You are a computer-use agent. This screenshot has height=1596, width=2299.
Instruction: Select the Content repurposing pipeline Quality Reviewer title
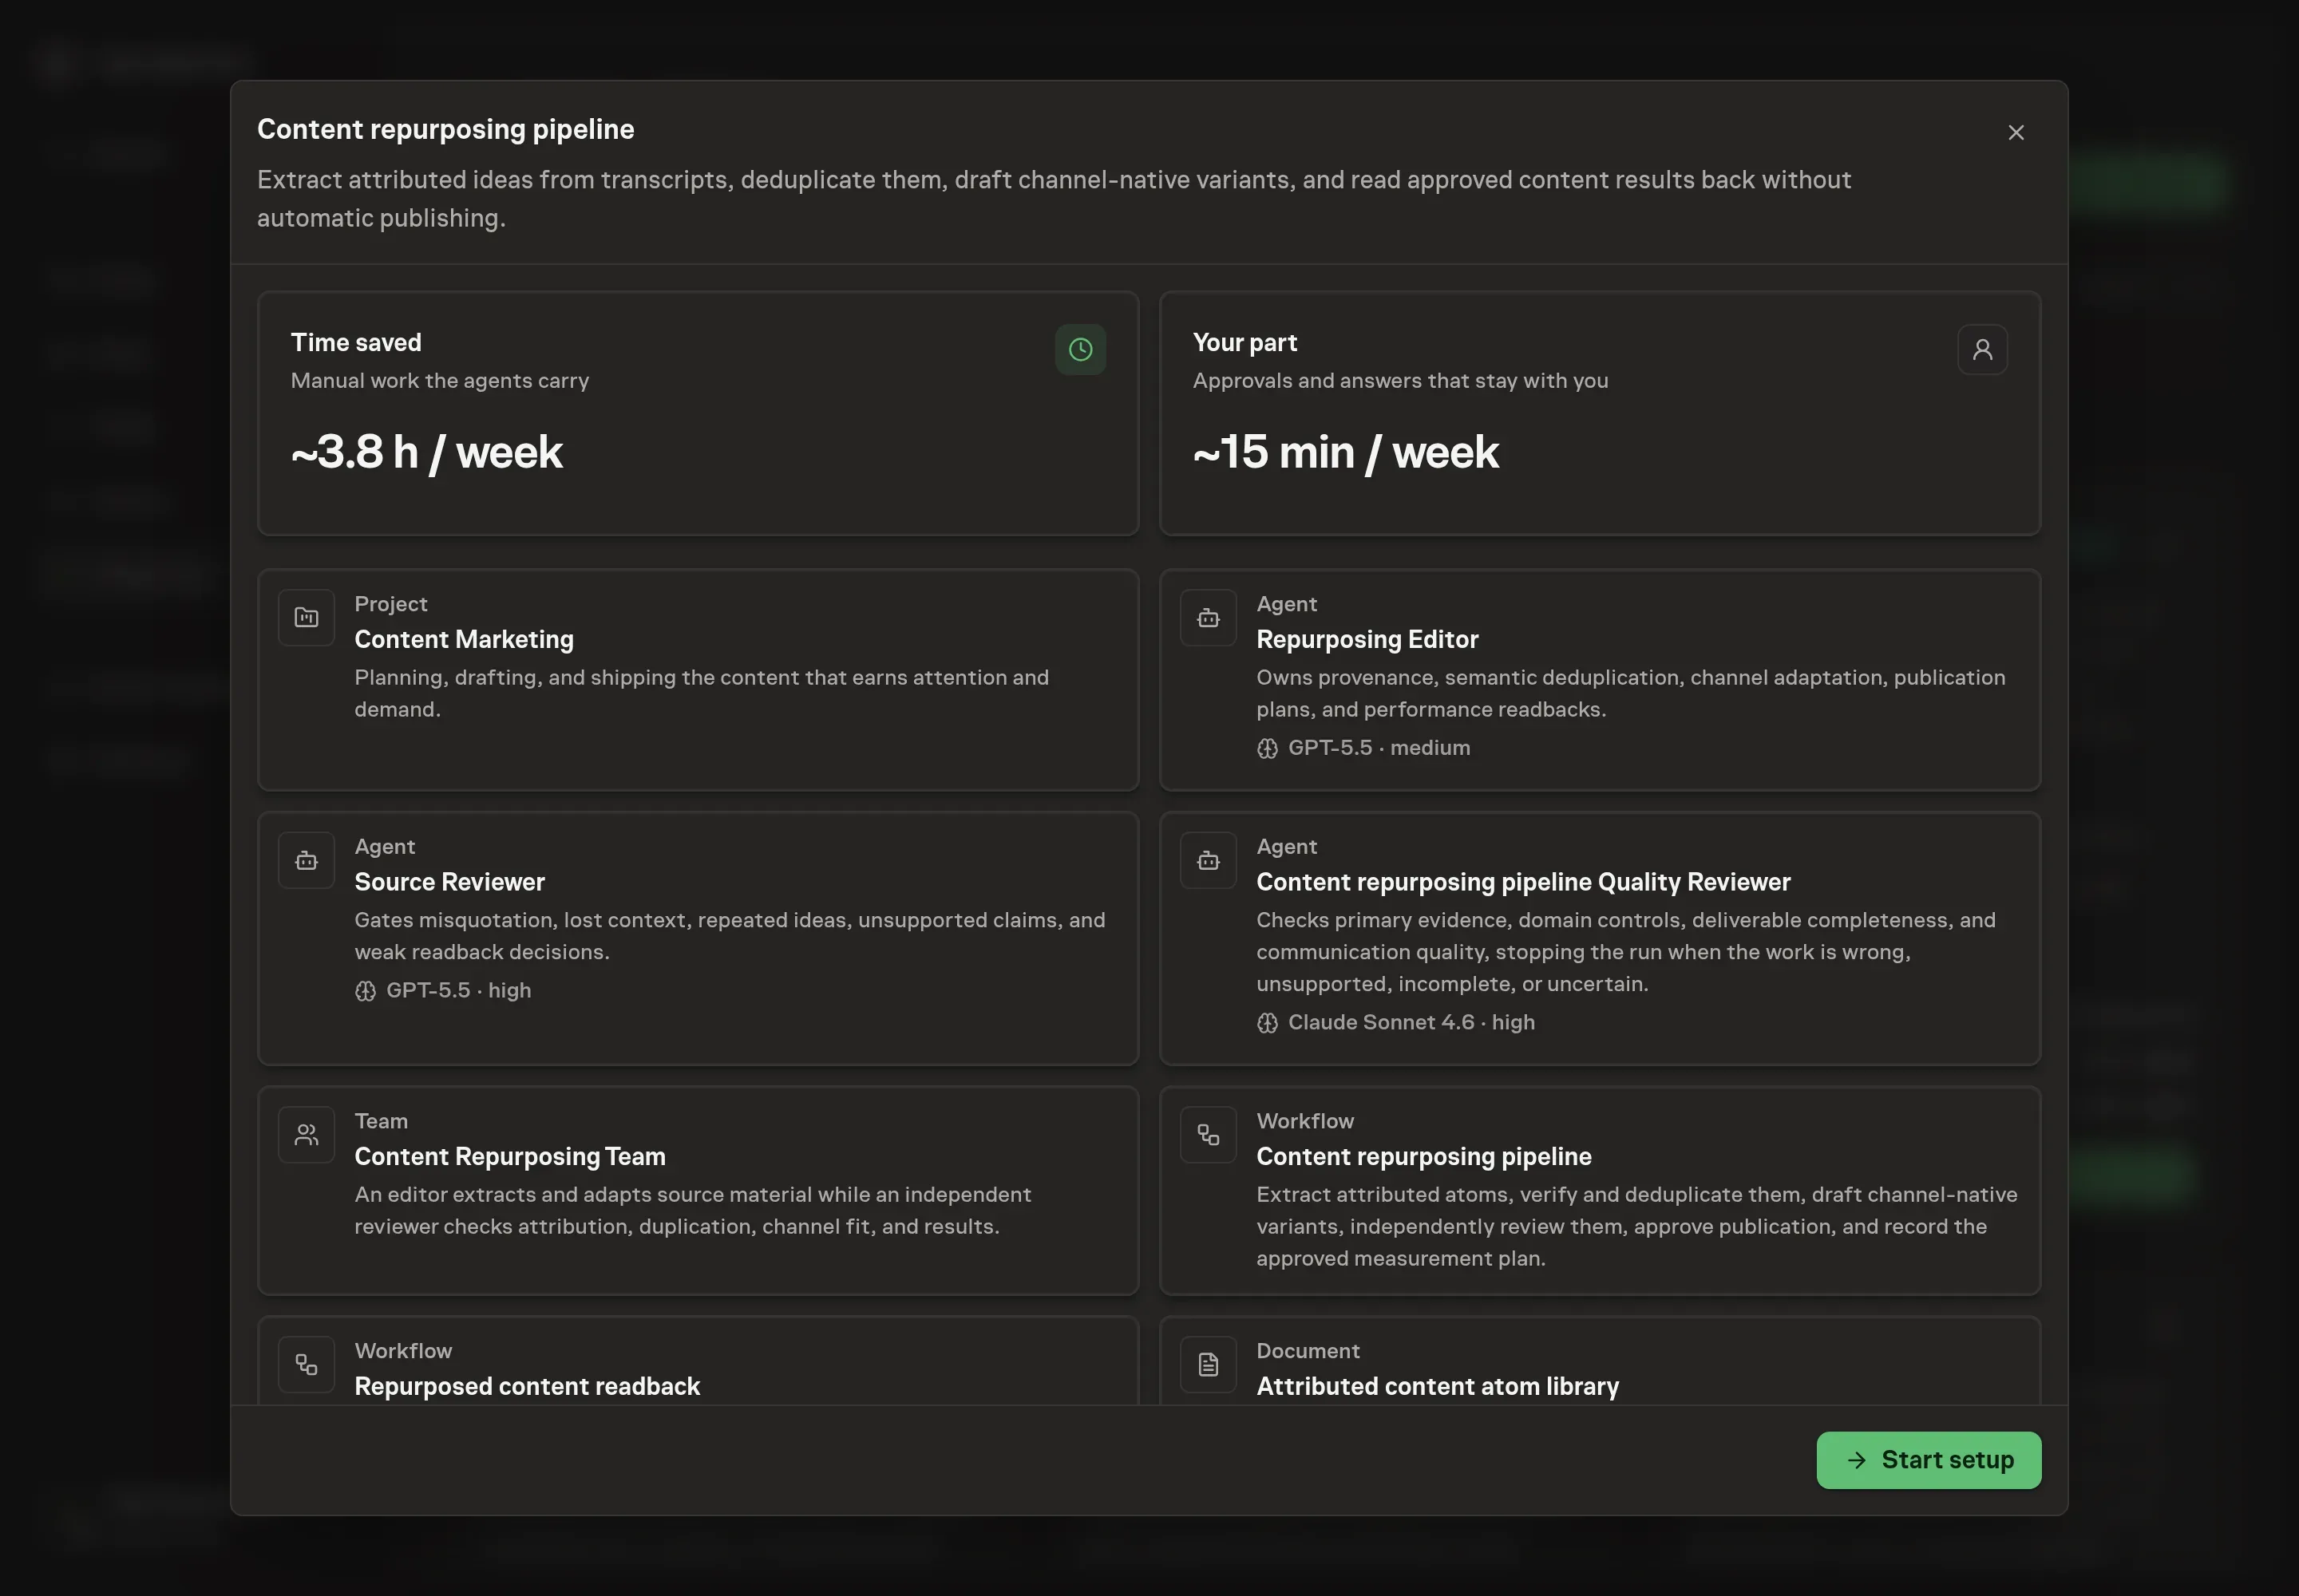coord(1522,882)
